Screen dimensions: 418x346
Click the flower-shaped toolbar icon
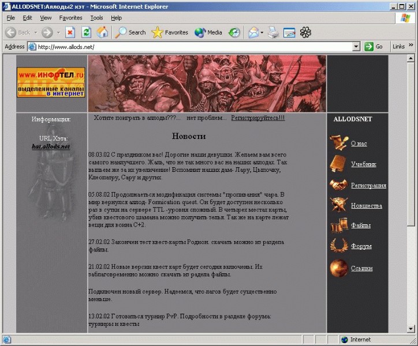tap(305, 32)
